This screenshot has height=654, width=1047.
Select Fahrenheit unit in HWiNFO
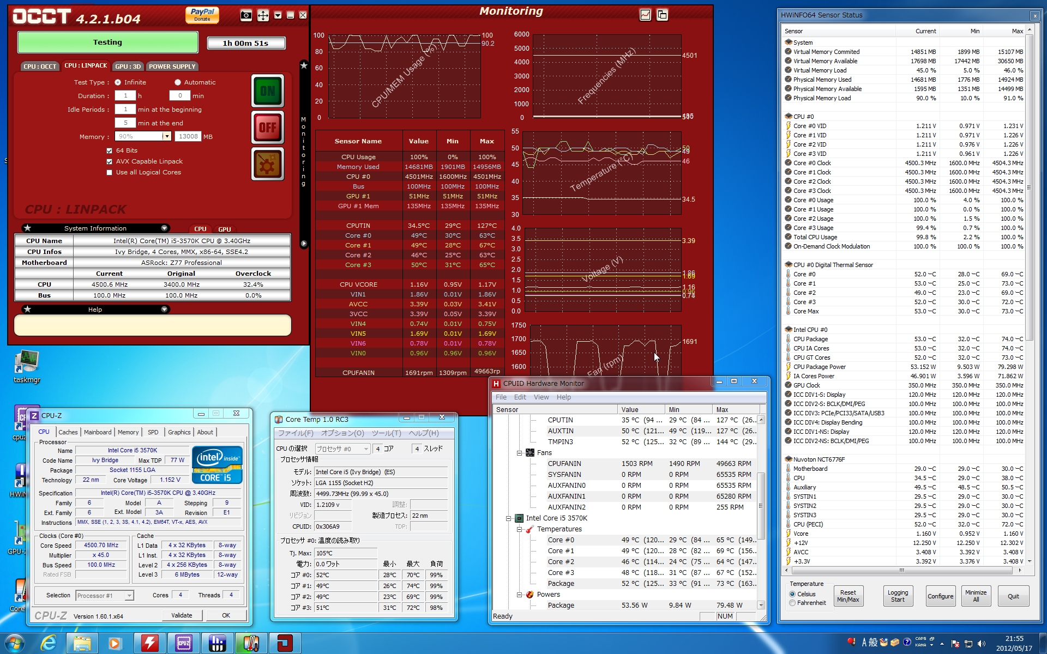[x=792, y=603]
